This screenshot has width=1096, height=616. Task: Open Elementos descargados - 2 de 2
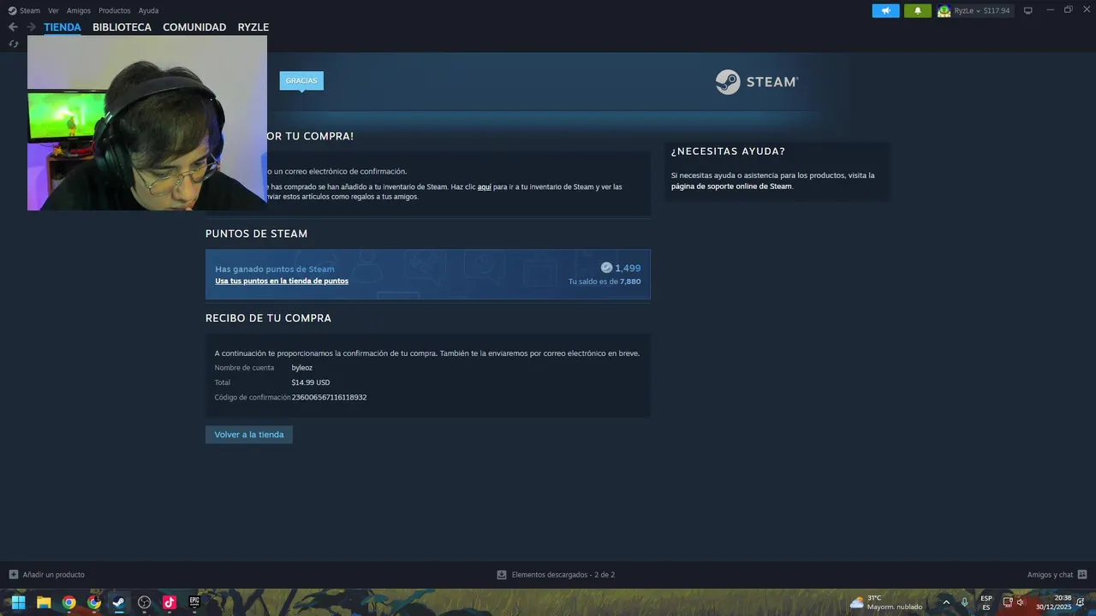(x=563, y=574)
